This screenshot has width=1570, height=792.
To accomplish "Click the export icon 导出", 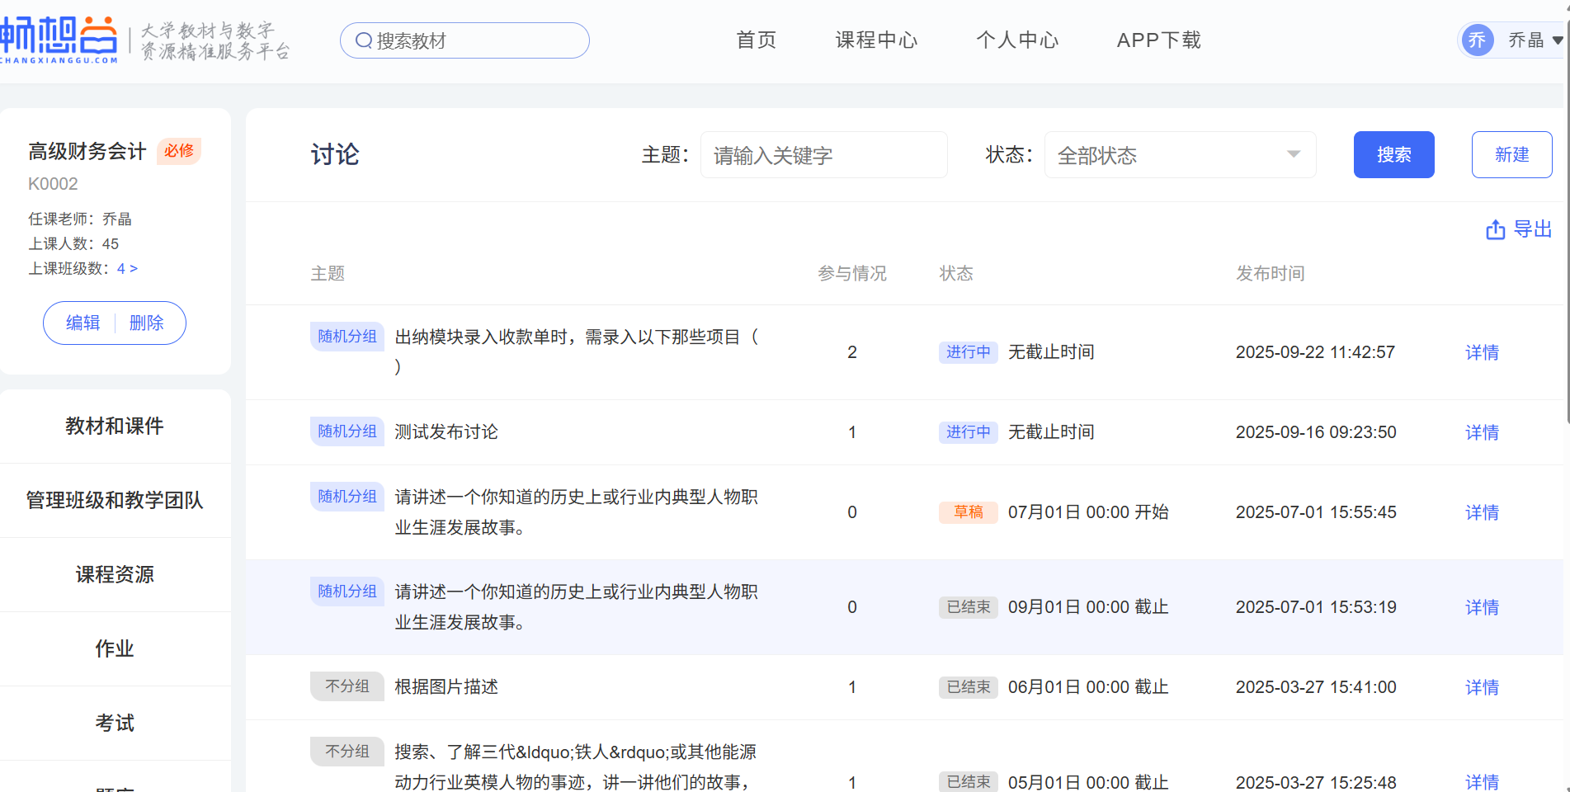I will [1495, 230].
